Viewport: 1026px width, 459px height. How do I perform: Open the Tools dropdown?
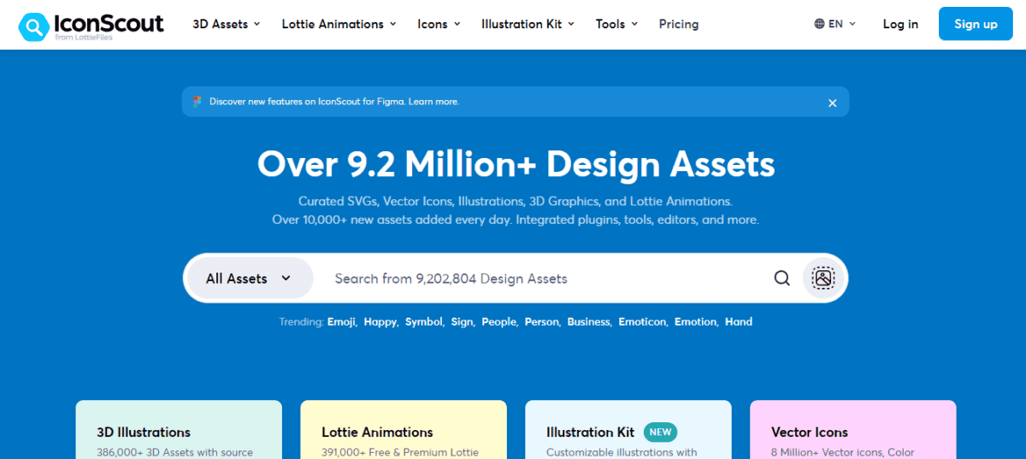pyautogui.click(x=617, y=24)
